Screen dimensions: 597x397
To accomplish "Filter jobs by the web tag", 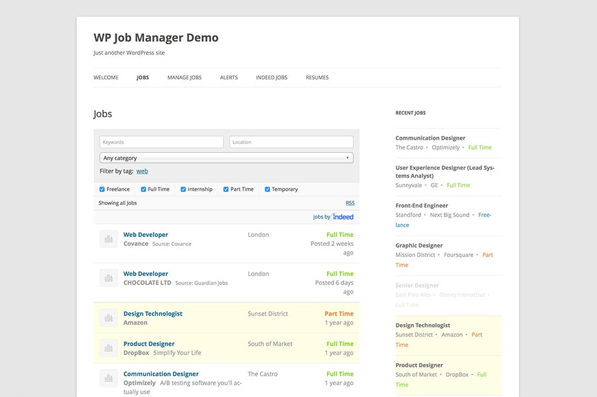I will click(142, 171).
